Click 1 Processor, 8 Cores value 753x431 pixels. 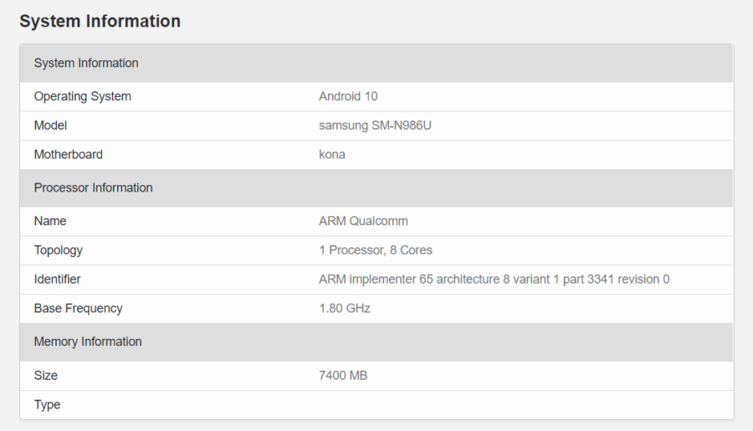[376, 250]
